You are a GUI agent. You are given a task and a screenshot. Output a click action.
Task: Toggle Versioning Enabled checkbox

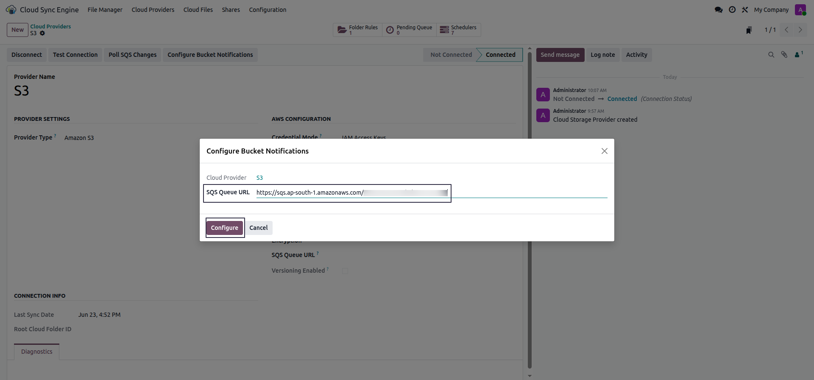click(x=345, y=271)
